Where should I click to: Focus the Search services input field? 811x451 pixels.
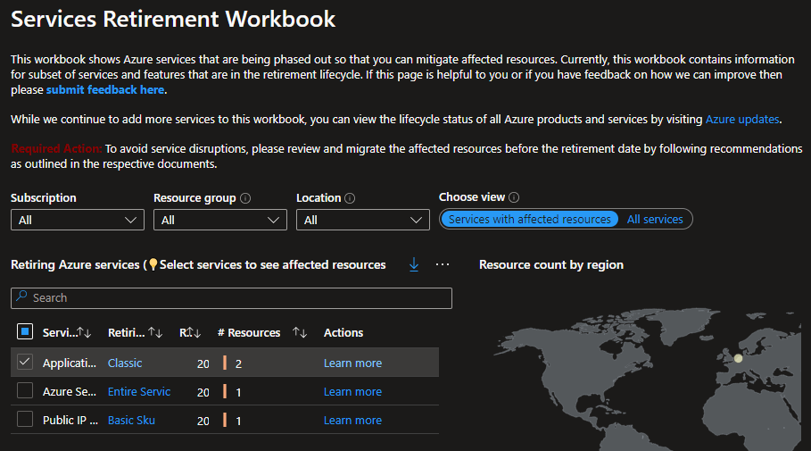click(x=231, y=298)
